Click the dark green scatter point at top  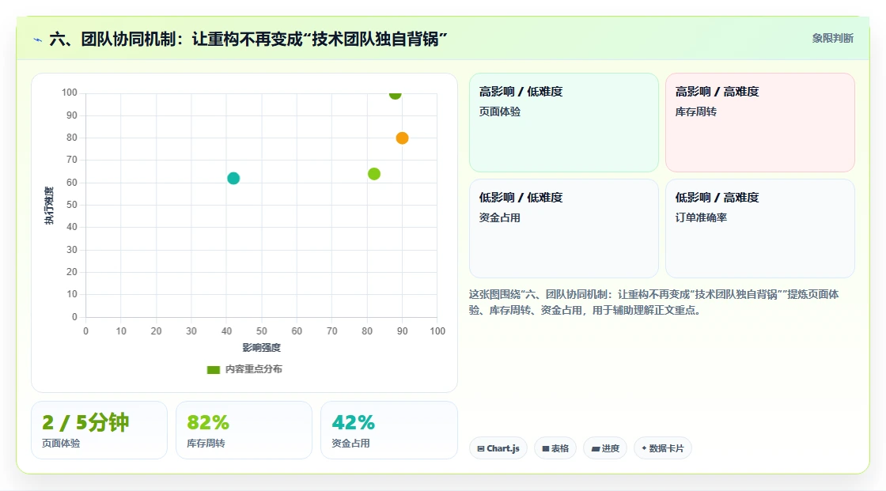point(395,94)
